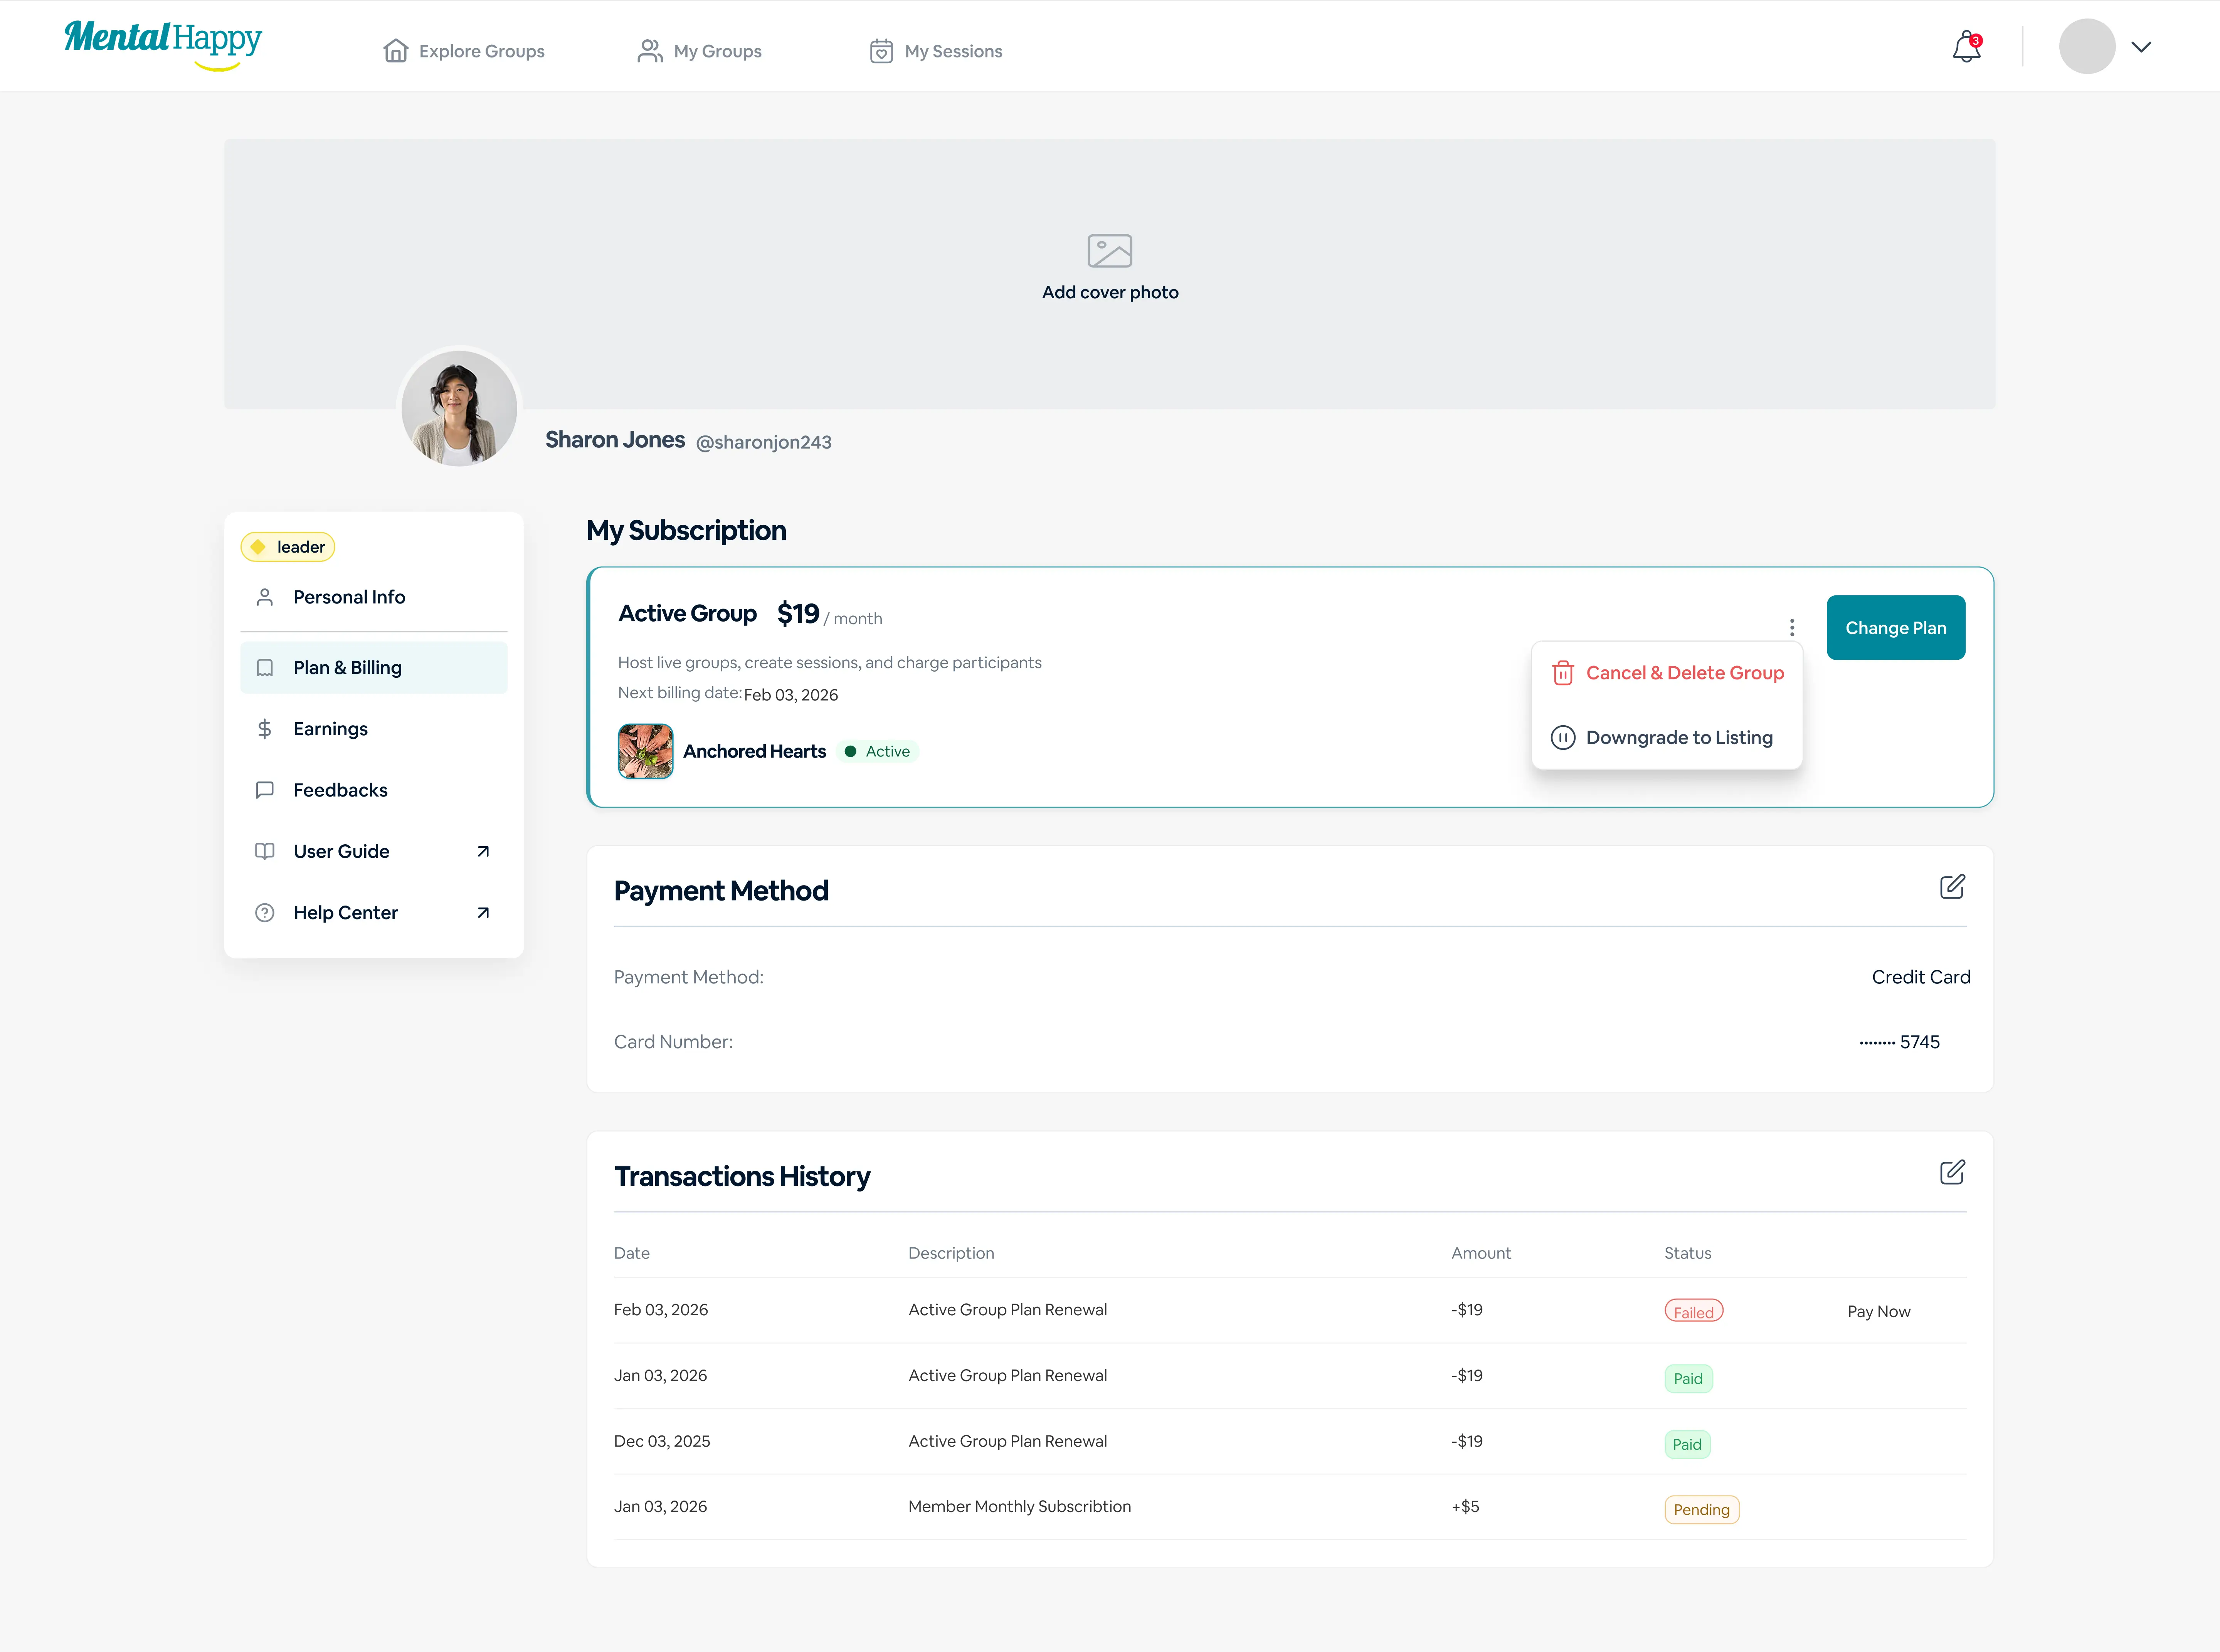2220x1652 pixels.
Task: Click Add cover photo text
Action: (x=1110, y=292)
